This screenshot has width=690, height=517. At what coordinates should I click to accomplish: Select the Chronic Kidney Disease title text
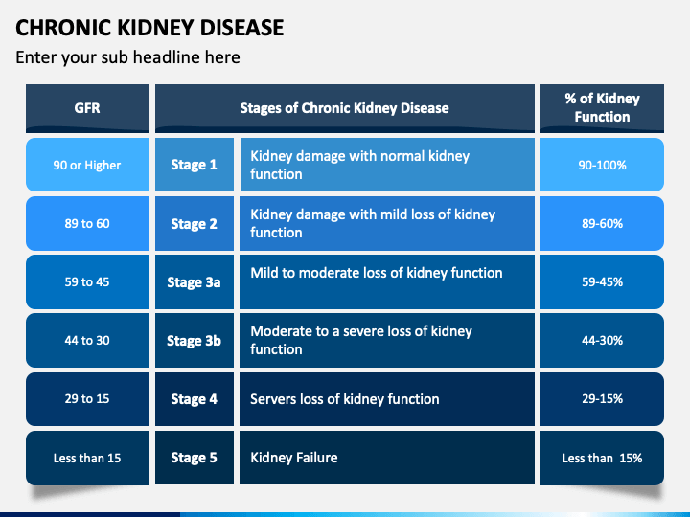[x=149, y=28]
